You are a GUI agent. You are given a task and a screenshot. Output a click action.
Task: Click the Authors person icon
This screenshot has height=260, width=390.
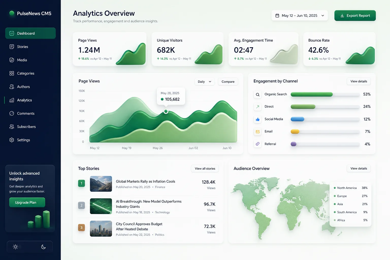click(x=12, y=87)
